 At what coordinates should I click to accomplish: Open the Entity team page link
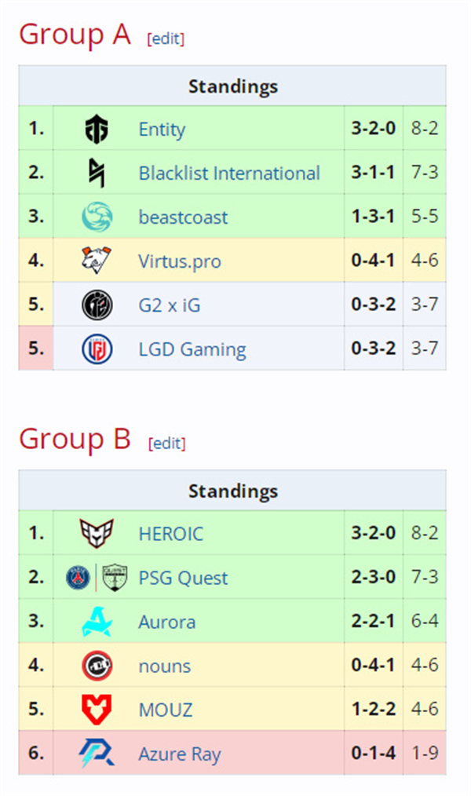162,129
